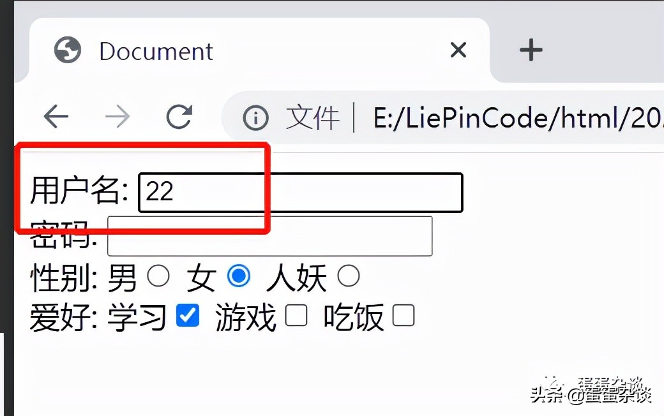The image size is (664, 416).
Task: Select the 男 radio button
Action: click(158, 276)
